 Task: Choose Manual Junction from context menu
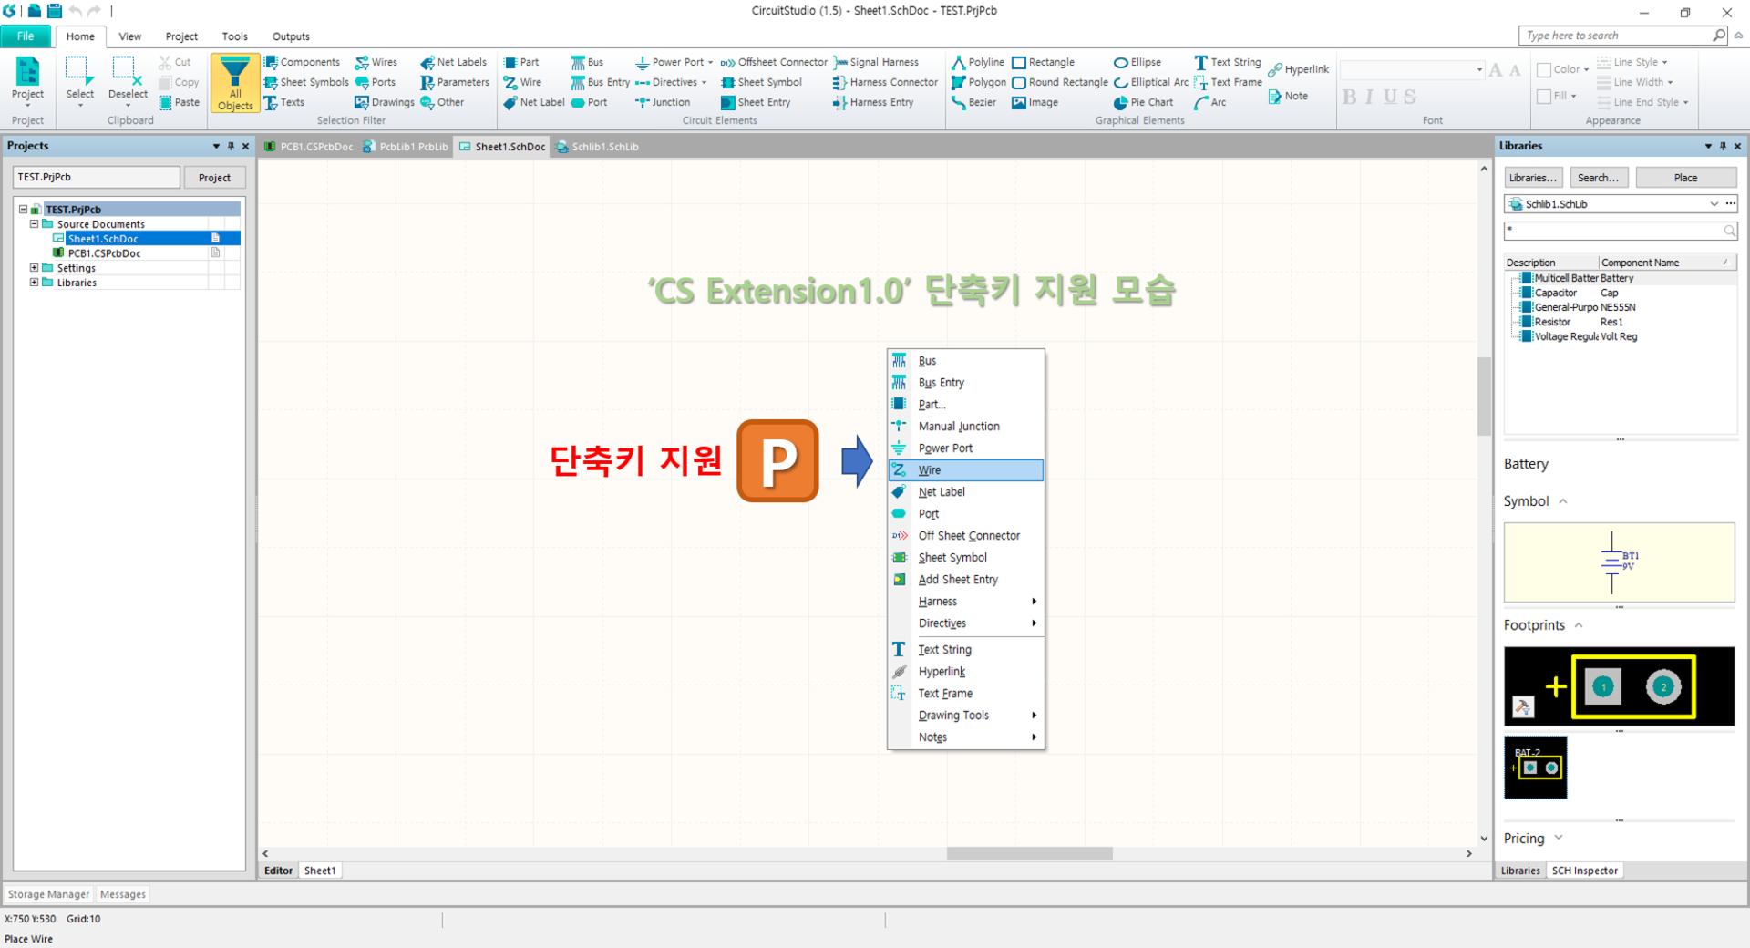[966, 427]
